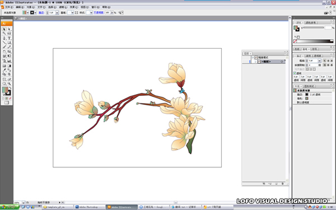Viewport: 336px width, 210px height.
Task: Select the Zoom magnifier tool
Action: tap(9, 83)
